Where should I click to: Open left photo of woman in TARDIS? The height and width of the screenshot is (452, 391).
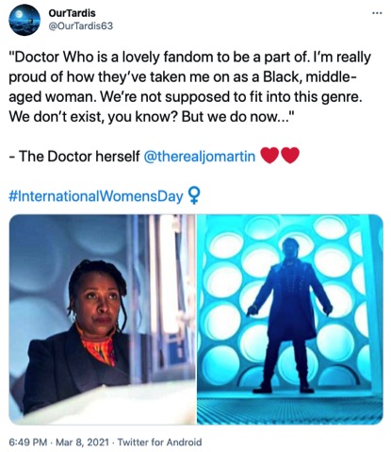102,319
